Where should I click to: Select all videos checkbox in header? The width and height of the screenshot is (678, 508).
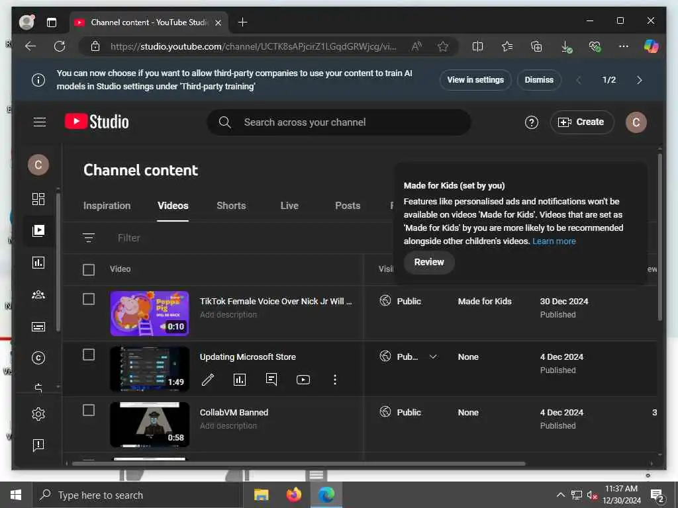89,270
